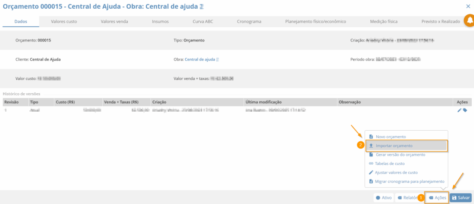Image resolution: width=474 pixels, height=204 pixels.
Task: Select Novo orçamento from the menu
Action: click(391, 137)
